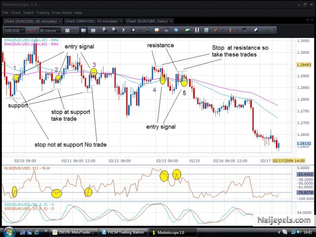Open the Insert menu

(28, 13)
